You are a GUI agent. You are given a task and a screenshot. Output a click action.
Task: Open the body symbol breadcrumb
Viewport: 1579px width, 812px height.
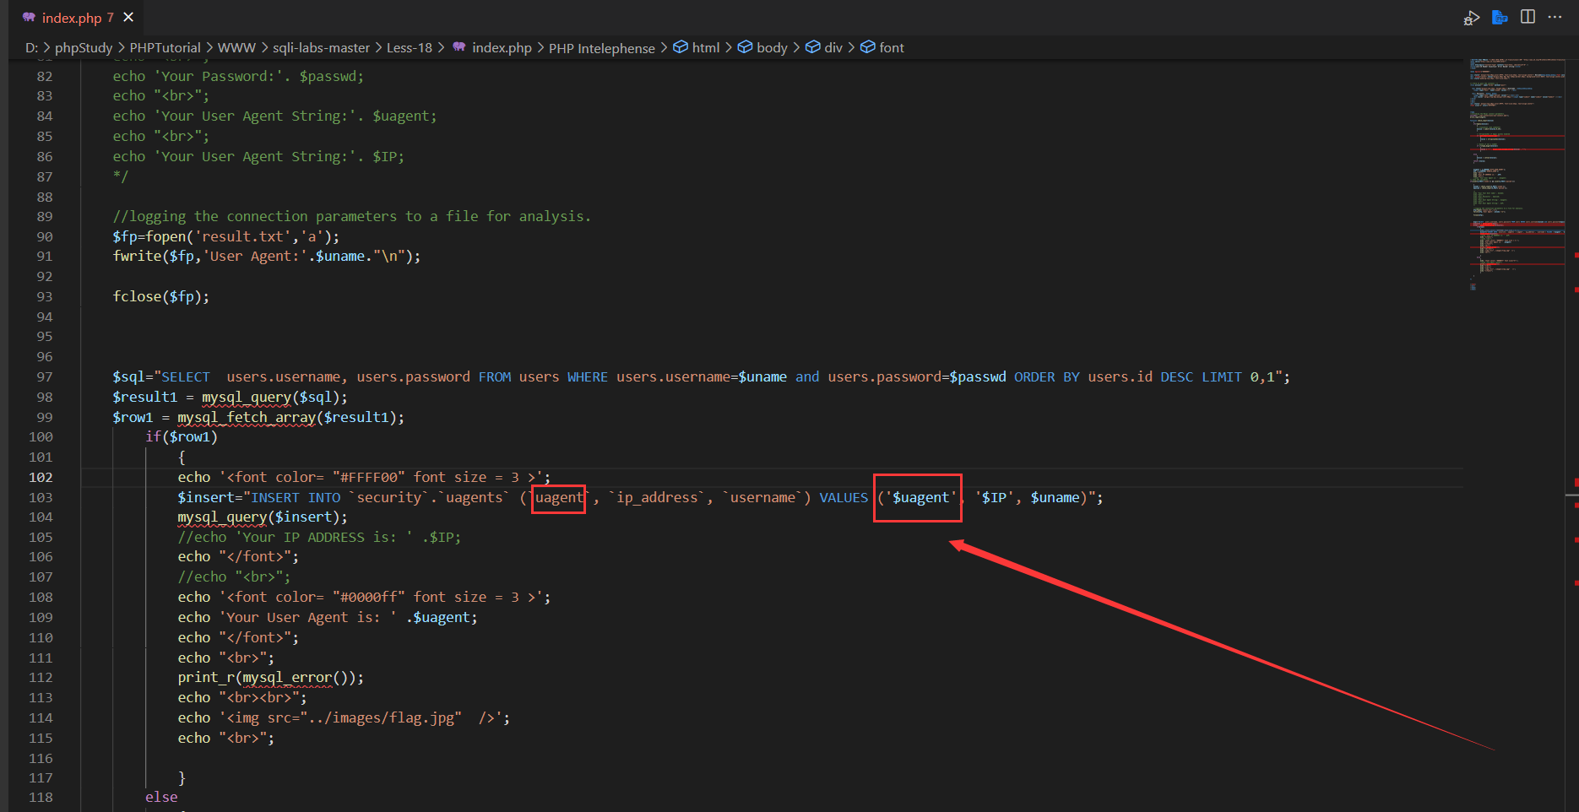point(762,48)
